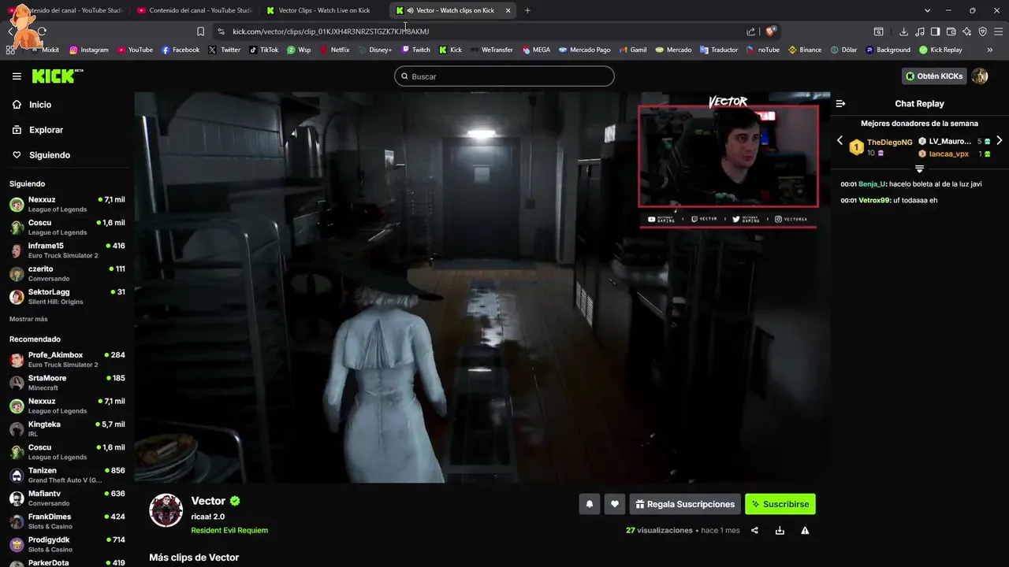Open a new browser tab with the plus button

pos(527,10)
